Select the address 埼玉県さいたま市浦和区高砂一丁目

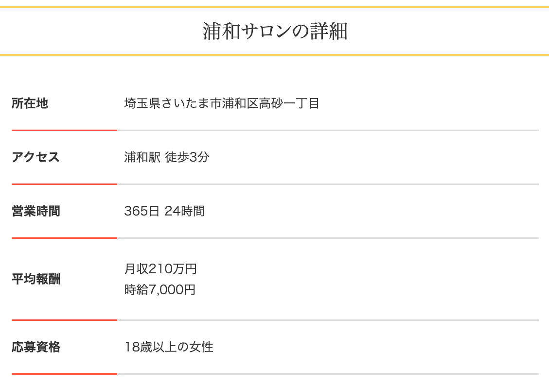click(222, 103)
